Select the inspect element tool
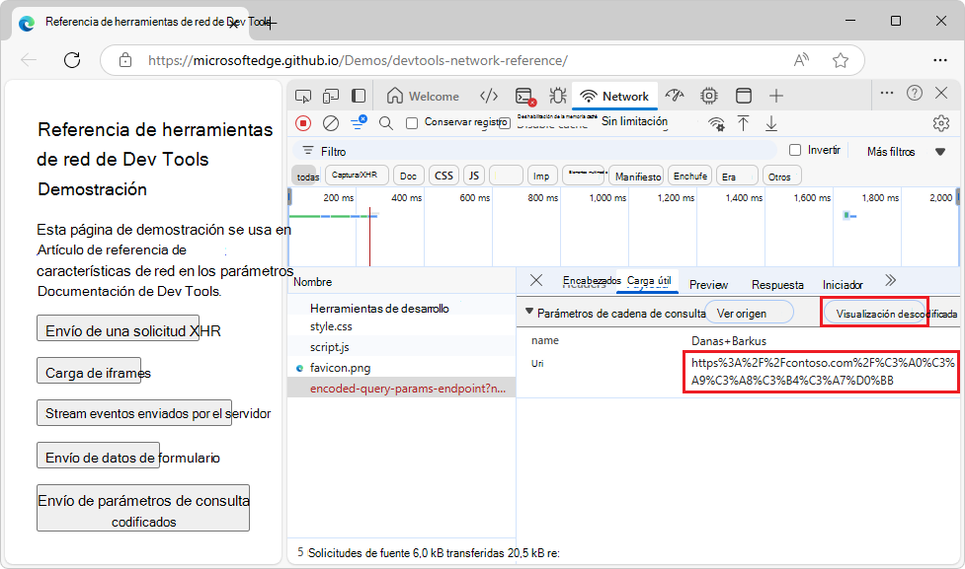The height and width of the screenshot is (569, 965). point(302,96)
